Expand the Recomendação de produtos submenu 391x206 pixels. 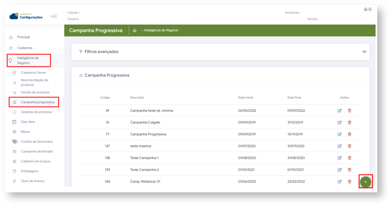[x=56, y=82]
